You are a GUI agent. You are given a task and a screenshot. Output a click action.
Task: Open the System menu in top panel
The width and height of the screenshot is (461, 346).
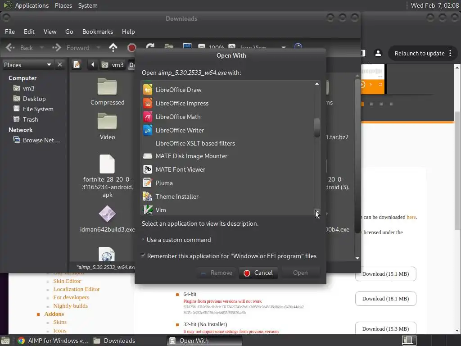click(x=88, y=5)
